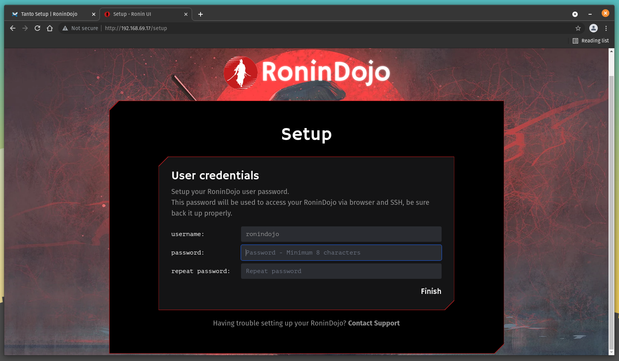Close the browser window
This screenshot has height=361, width=619.
(606, 13)
